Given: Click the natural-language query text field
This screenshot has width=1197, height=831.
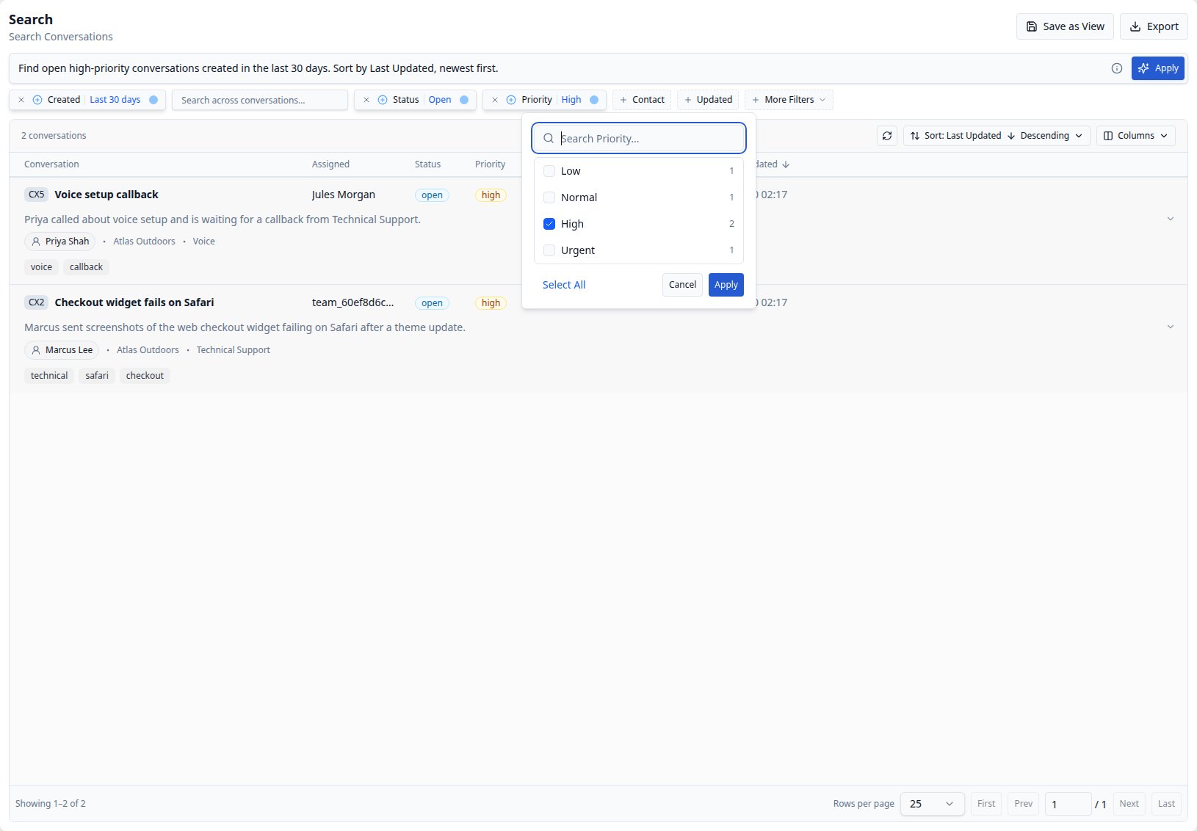Looking at the screenshot, I should pyautogui.click(x=558, y=68).
